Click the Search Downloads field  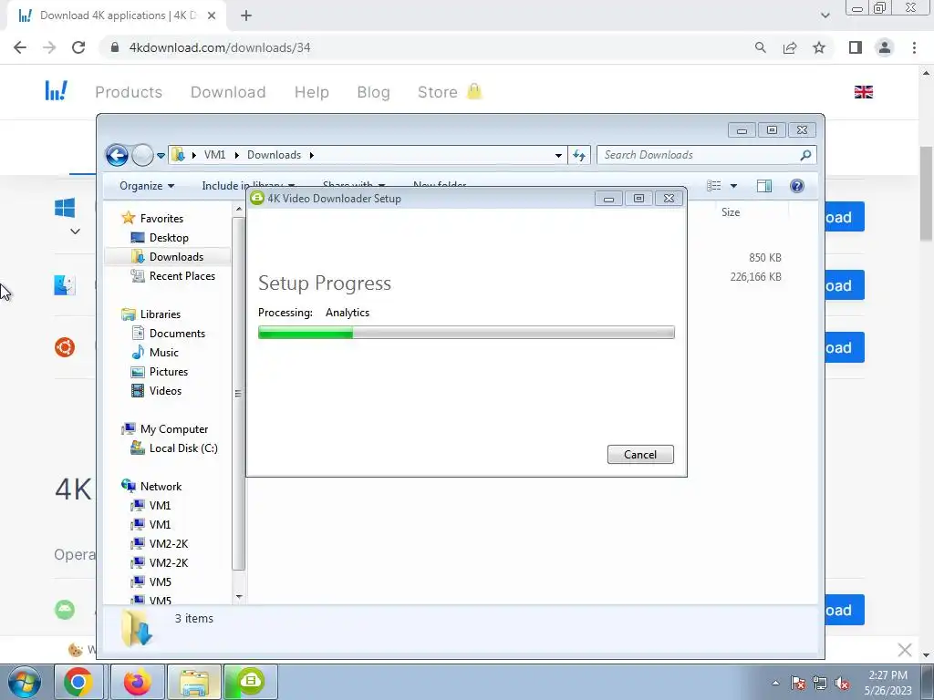[x=707, y=155]
